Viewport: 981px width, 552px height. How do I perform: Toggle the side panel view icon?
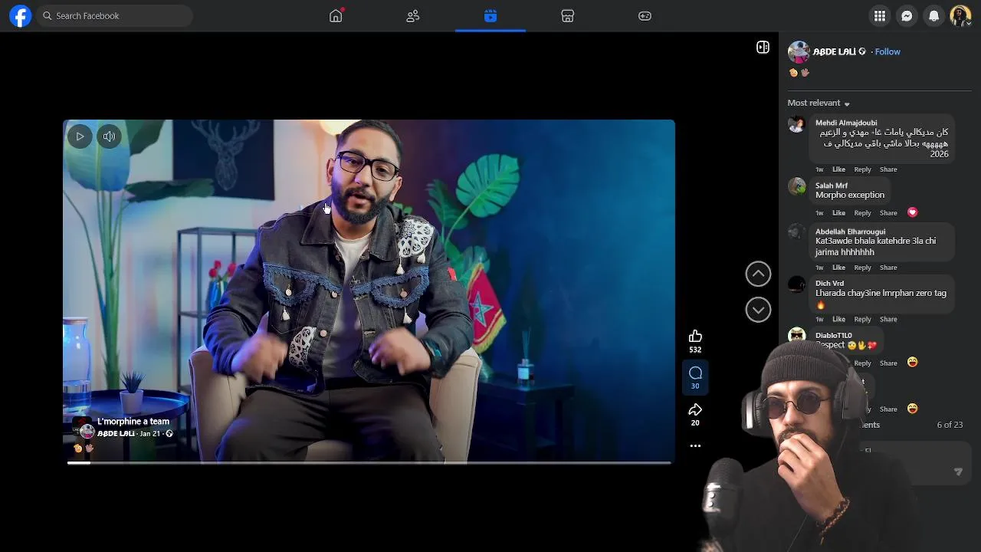tap(763, 48)
